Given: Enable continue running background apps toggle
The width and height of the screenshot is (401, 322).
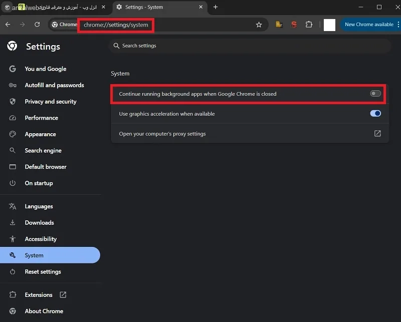Looking at the screenshot, I should (375, 94).
